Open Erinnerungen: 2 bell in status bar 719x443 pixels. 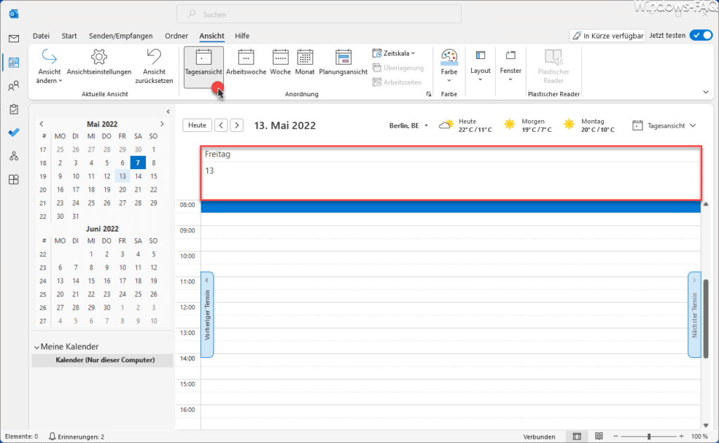77,437
